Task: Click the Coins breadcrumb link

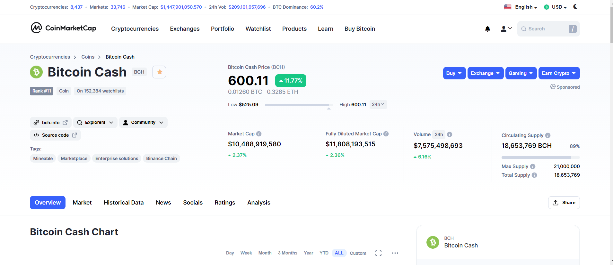Action: click(88, 57)
